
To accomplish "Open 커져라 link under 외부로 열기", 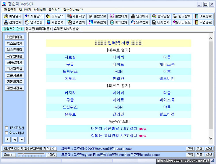I will [70, 93].
